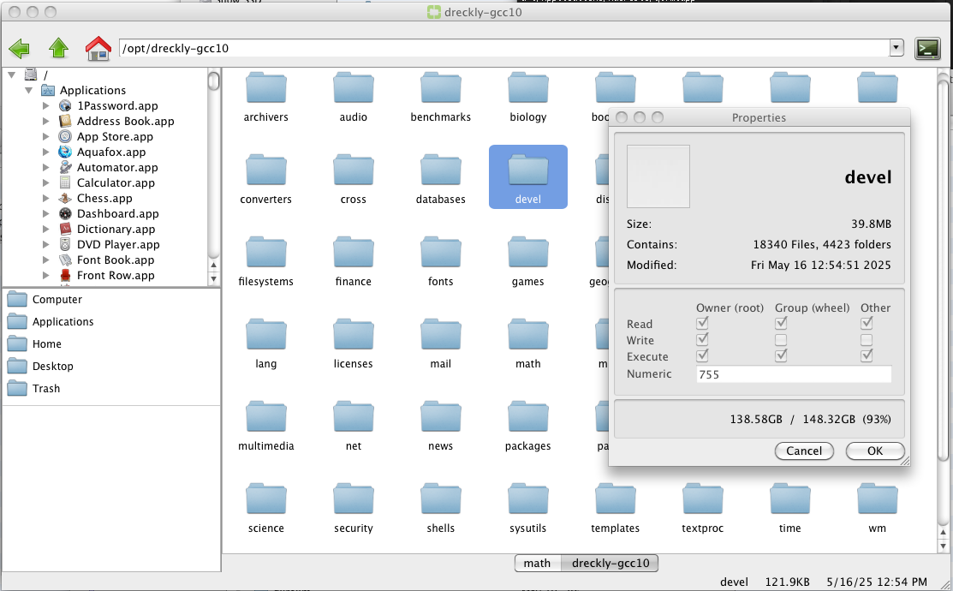Open terminal with the console icon
This screenshot has width=953, height=591.
click(927, 48)
